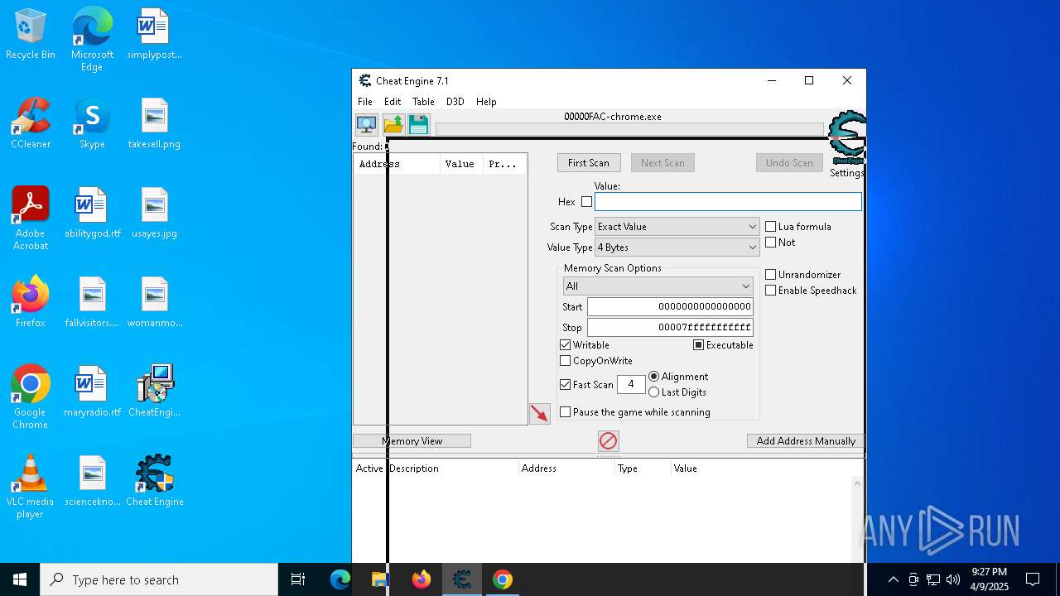Open Memory View
The width and height of the screenshot is (1060, 596).
coord(412,441)
